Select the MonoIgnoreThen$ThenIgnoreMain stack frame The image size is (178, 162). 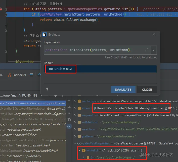pos(33,140)
